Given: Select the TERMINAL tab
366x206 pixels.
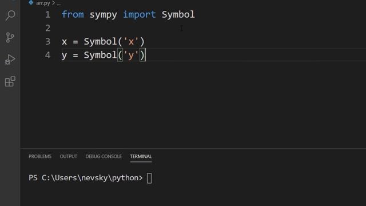Looking at the screenshot, I should [x=141, y=156].
